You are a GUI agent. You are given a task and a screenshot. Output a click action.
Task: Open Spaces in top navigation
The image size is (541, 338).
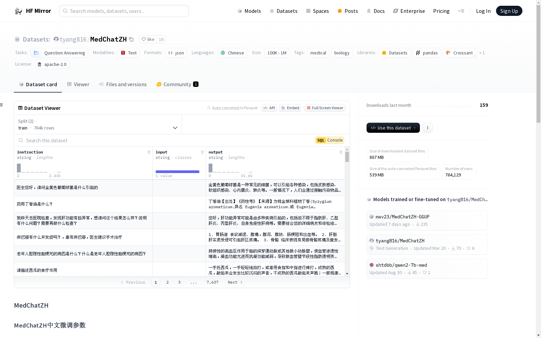(317, 11)
